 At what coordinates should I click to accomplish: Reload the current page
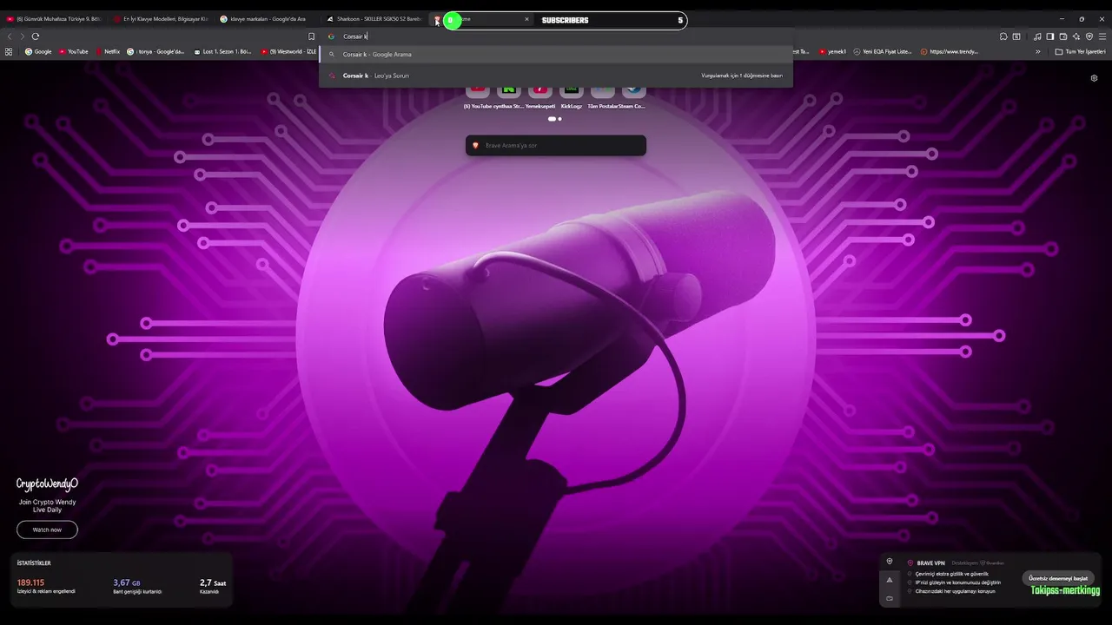click(36, 36)
